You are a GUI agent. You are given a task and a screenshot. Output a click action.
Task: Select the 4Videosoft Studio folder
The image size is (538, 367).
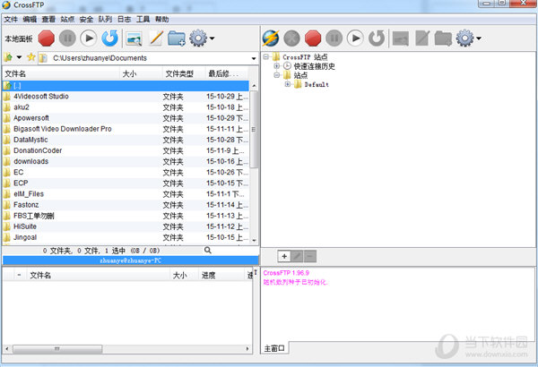pos(126,97)
